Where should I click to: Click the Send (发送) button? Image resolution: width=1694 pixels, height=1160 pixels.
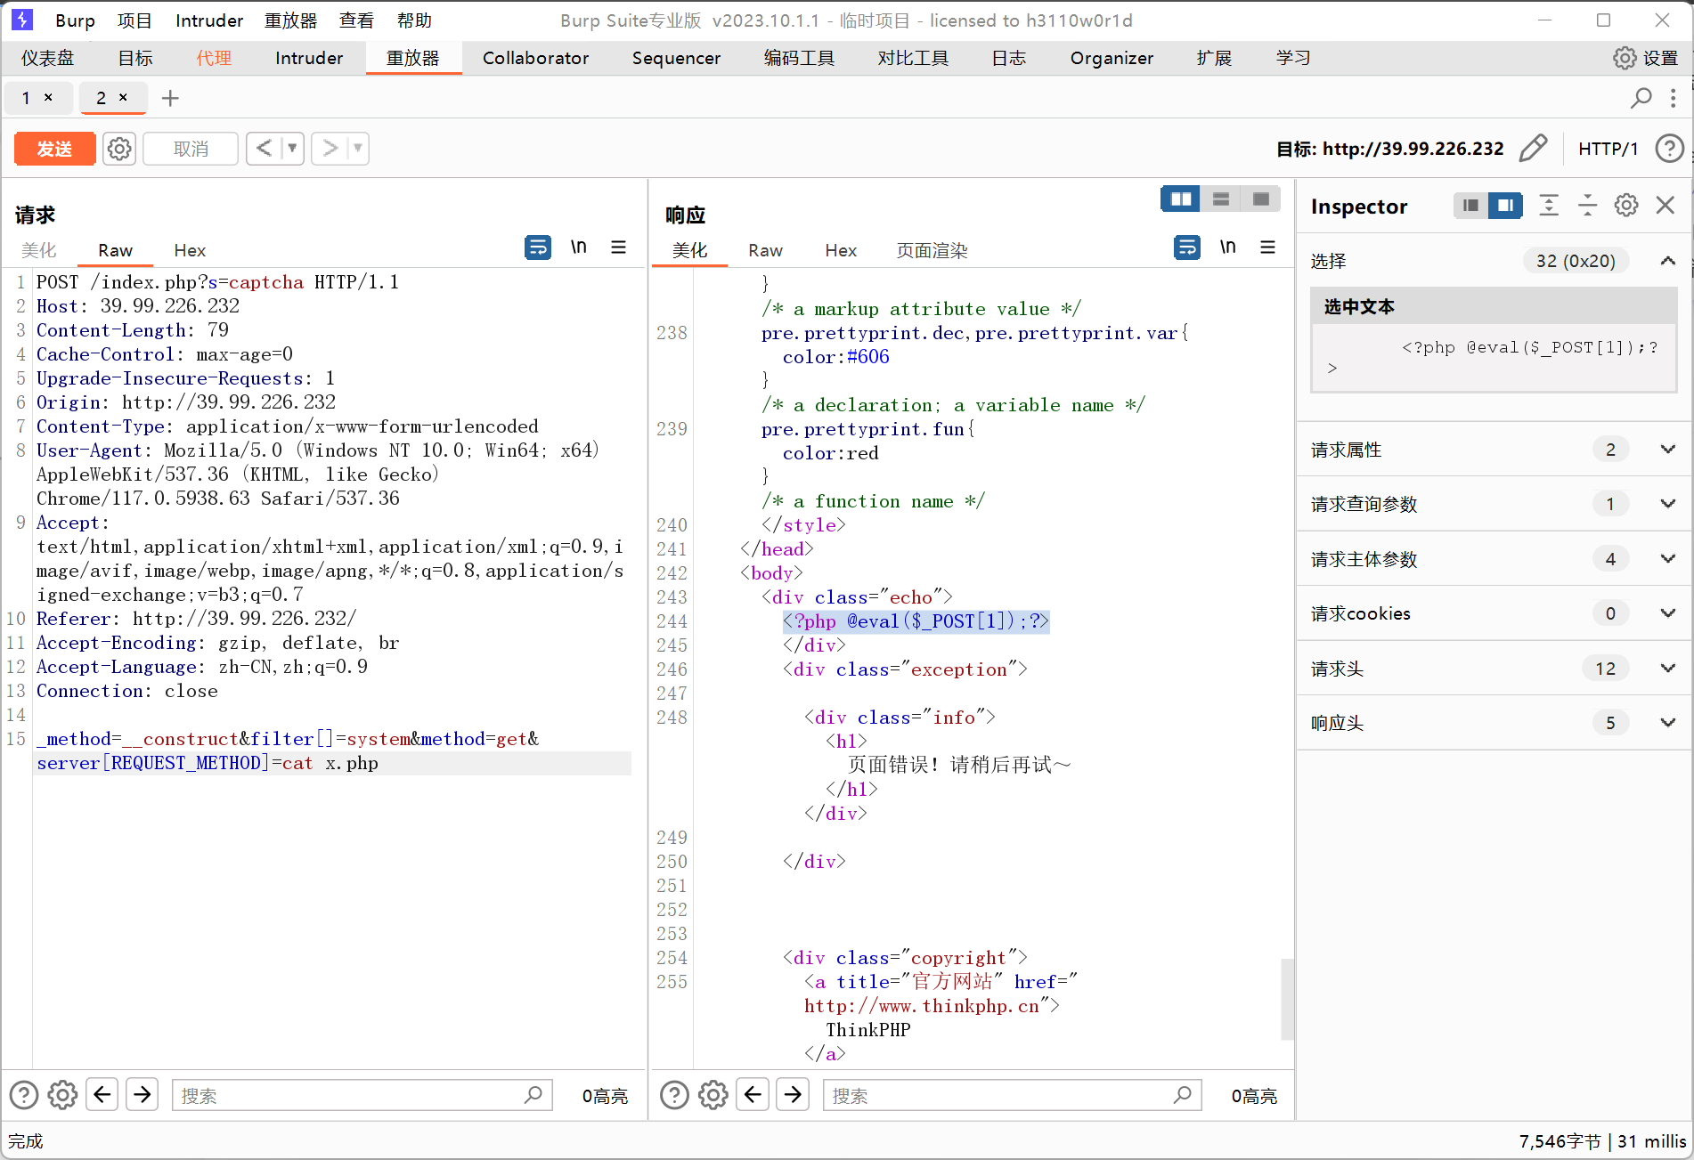54,149
